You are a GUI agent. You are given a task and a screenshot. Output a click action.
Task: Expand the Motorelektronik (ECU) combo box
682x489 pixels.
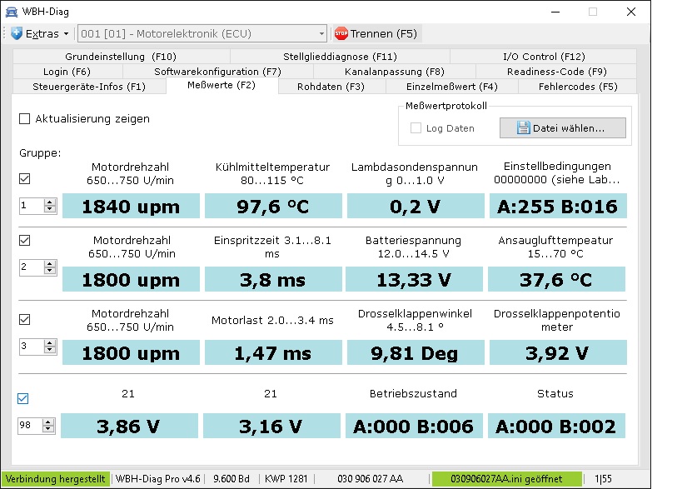[x=321, y=34]
